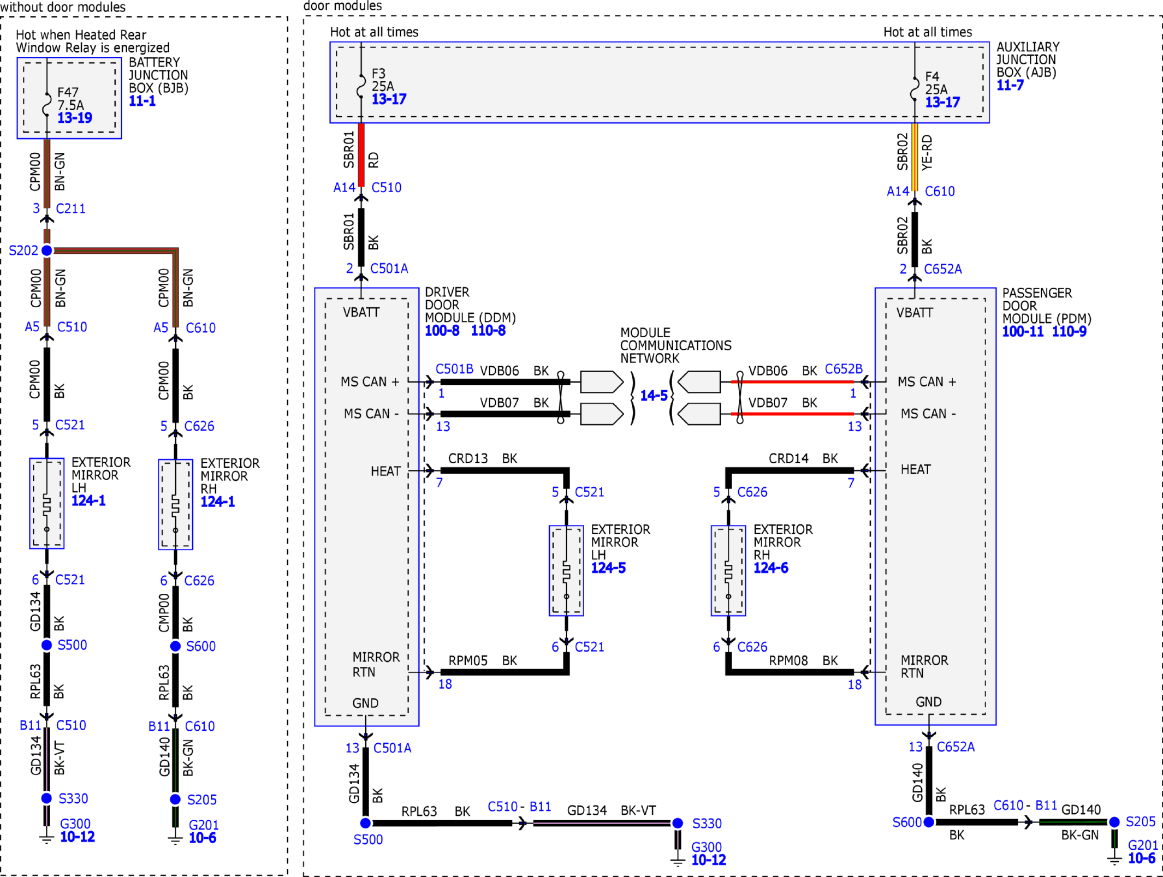Click the red VDB06 wire near C652B
Screen dimensions: 1163x877
tap(792, 382)
